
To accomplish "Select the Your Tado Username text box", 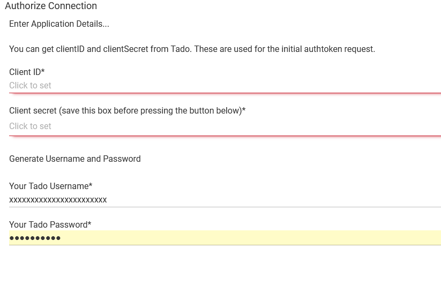I will [x=225, y=200].
